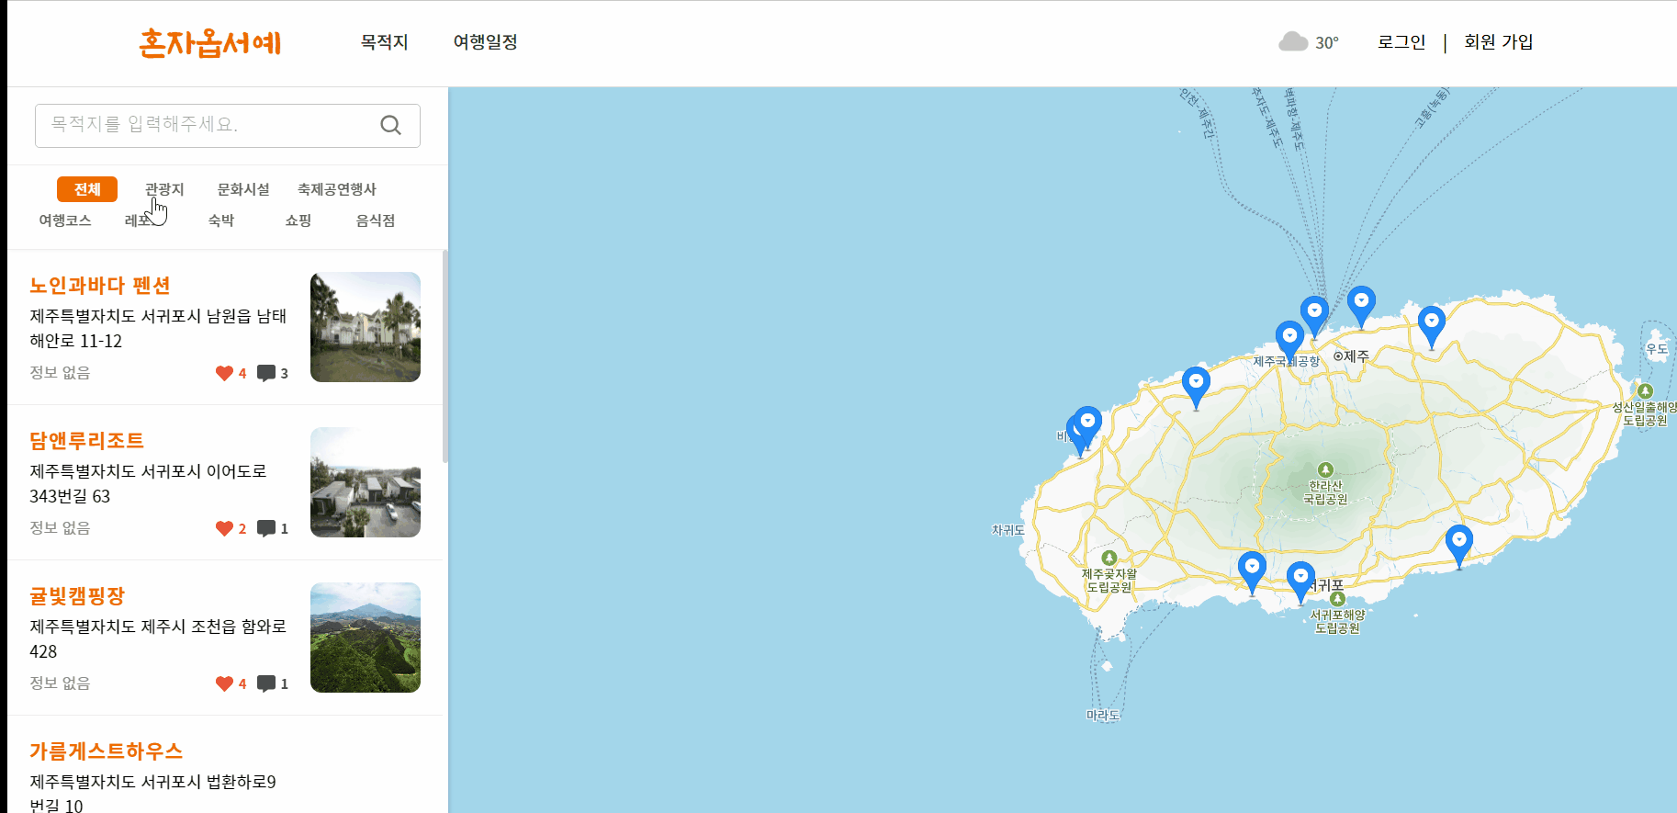Viewport: 1677px width, 813px height.
Task: Click the search magnifier icon
Action: (x=390, y=125)
